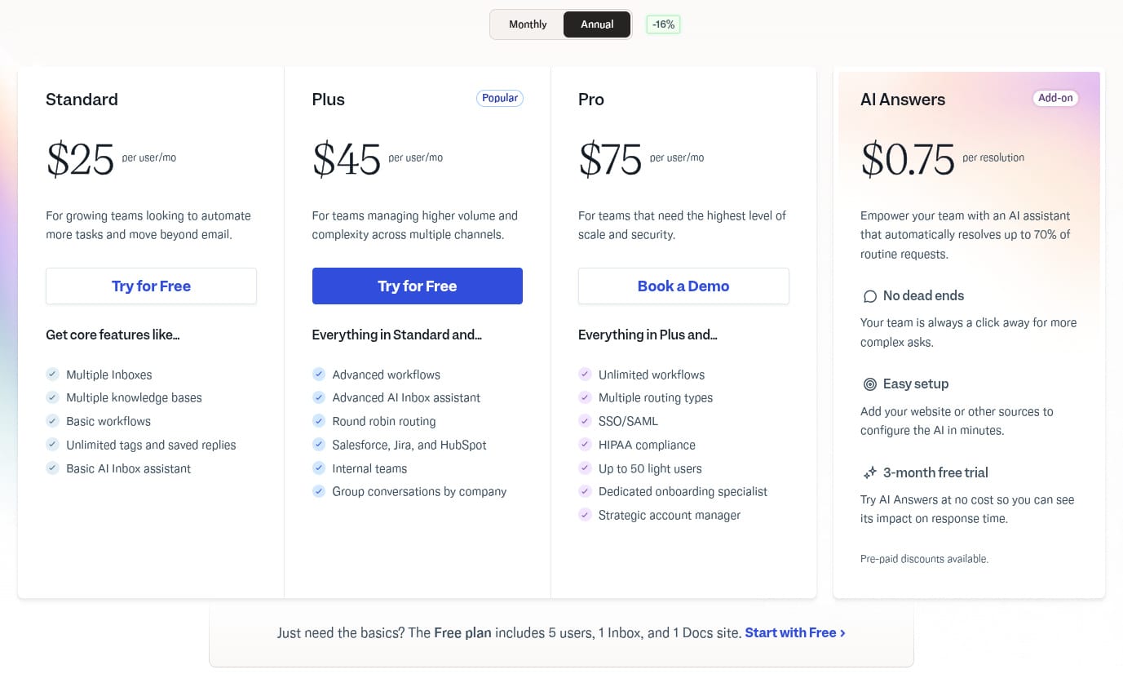
Task: Click the checkmark beside Basic AI Inbox assistant
Action: (x=52, y=468)
